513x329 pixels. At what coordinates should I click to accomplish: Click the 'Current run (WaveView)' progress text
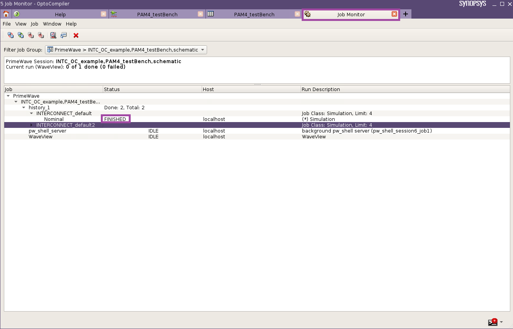(66, 67)
